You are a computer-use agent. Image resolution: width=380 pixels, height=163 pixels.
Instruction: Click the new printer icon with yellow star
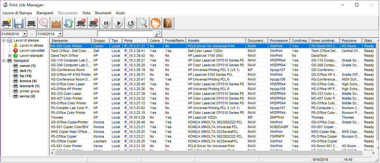click(6, 23)
